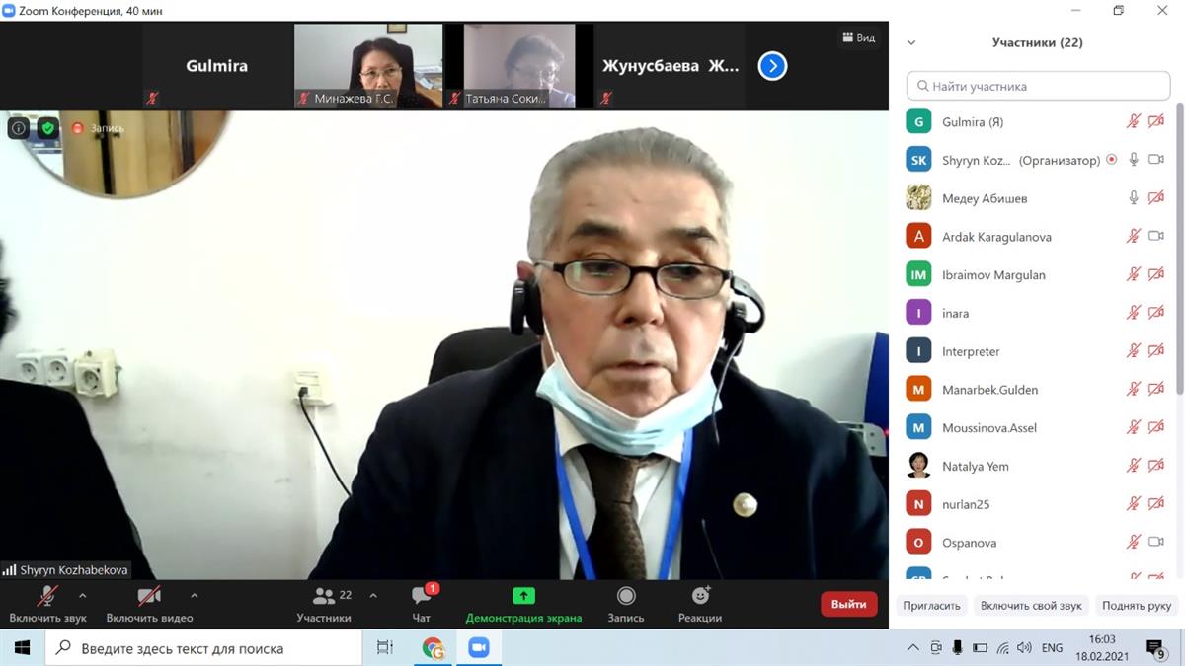Toggle the Участники participants panel
Image resolution: width=1185 pixels, height=666 pixels.
[x=324, y=597]
